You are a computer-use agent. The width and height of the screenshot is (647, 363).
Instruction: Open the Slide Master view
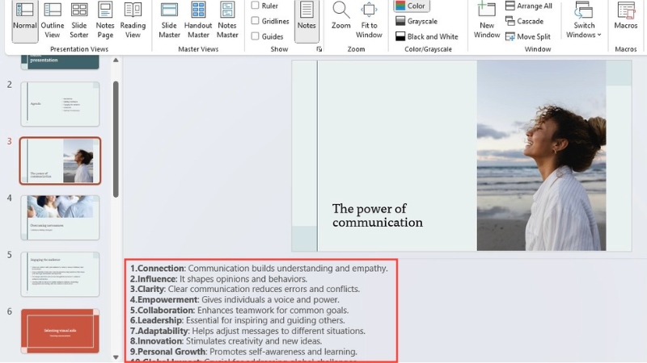169,21
